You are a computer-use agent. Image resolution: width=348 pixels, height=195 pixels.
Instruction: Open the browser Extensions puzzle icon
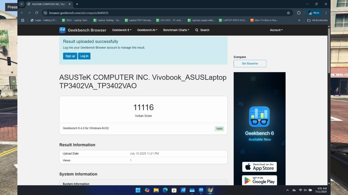299,13
